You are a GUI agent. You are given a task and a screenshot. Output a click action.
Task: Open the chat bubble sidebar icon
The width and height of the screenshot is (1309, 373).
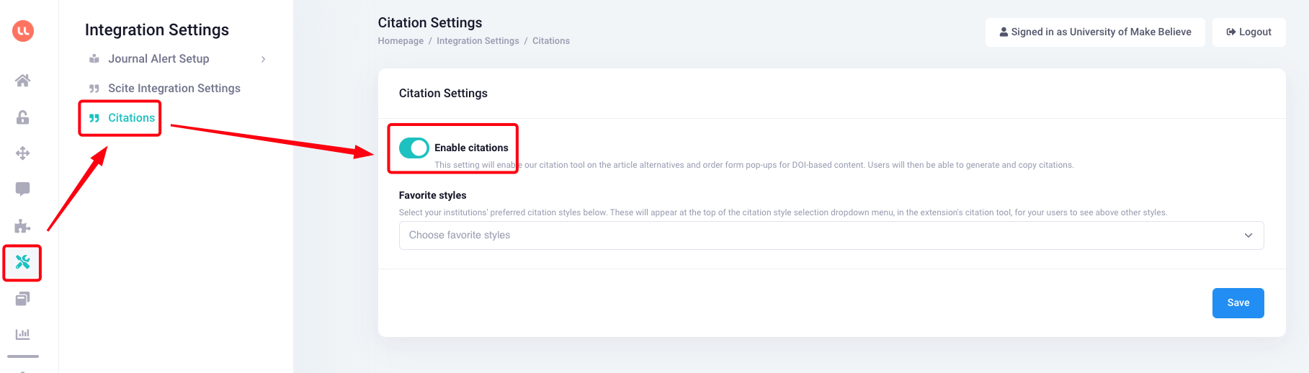click(x=23, y=189)
